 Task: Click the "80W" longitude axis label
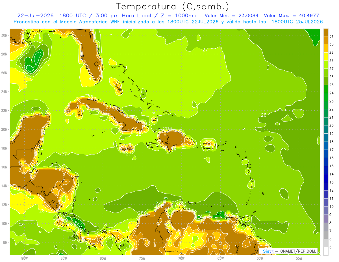coord(103,259)
